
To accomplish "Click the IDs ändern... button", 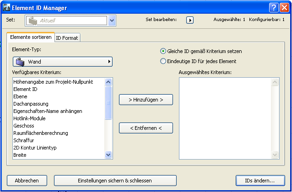I will (260, 181).
